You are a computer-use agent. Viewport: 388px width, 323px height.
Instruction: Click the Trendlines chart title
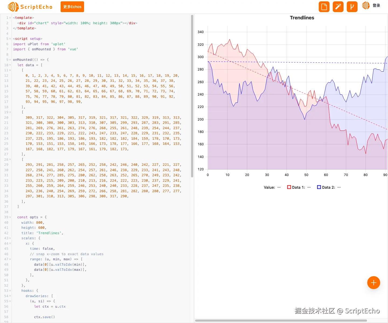[302, 18]
